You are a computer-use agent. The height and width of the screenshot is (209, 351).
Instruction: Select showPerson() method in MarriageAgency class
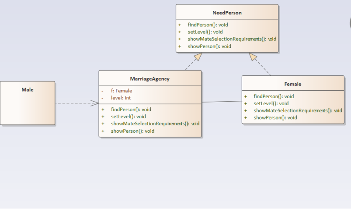(132, 131)
